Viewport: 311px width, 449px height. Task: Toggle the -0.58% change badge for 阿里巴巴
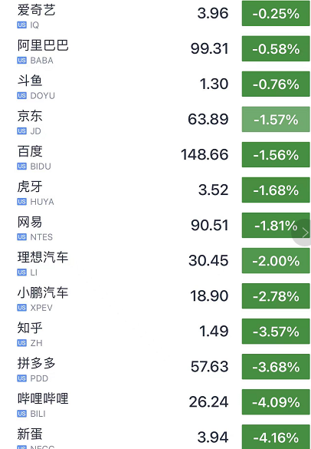276,48
